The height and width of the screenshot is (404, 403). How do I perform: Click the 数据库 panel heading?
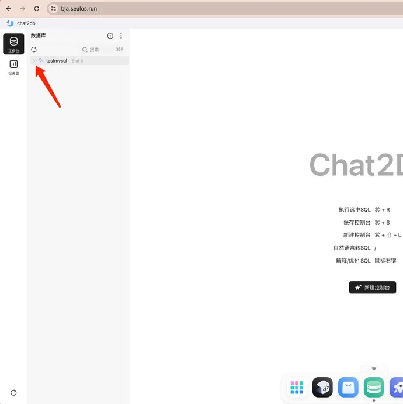click(39, 36)
